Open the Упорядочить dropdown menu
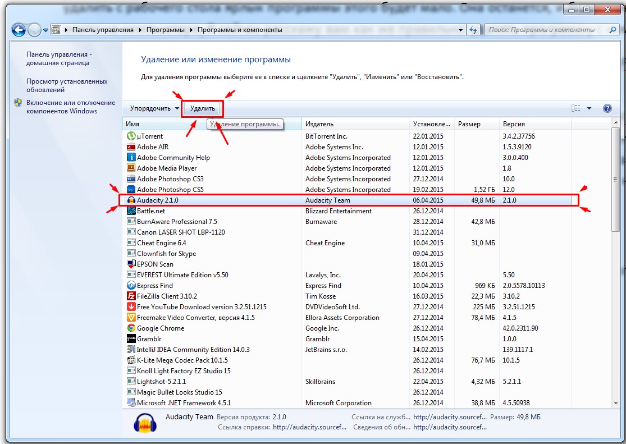Viewport: 626px width, 444px height. [154, 108]
